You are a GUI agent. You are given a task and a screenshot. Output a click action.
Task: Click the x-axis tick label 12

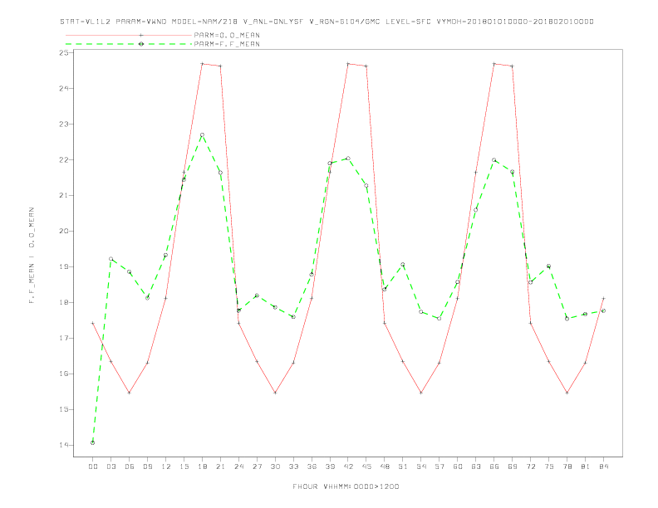click(x=166, y=466)
